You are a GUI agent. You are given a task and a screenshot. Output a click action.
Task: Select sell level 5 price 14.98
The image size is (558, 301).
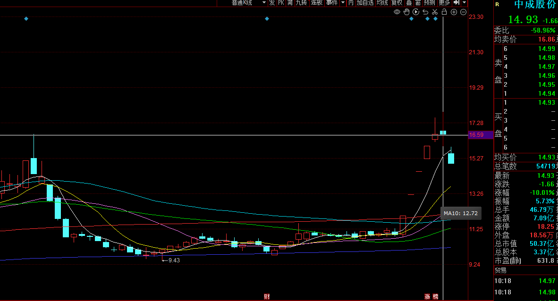[x=547, y=58]
